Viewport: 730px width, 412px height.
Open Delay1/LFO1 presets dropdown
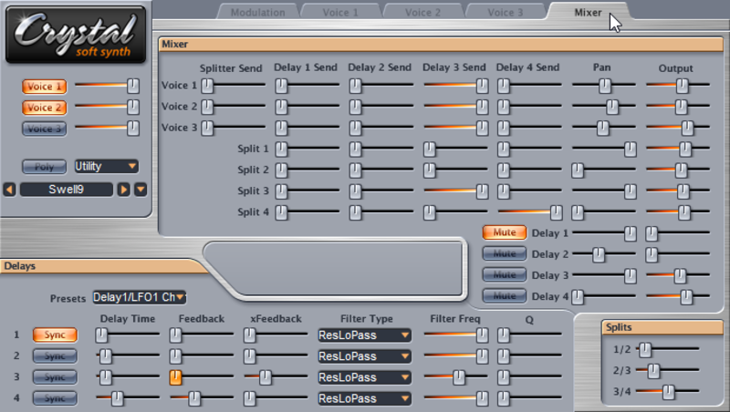click(140, 297)
